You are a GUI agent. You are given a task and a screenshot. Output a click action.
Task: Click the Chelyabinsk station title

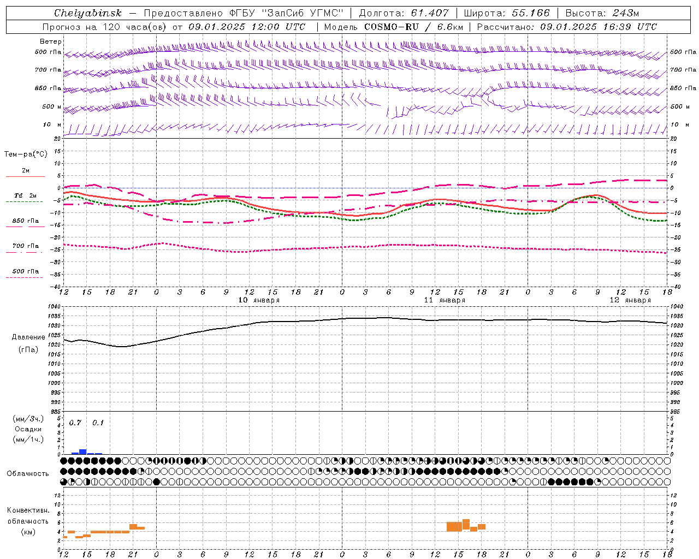coord(88,13)
